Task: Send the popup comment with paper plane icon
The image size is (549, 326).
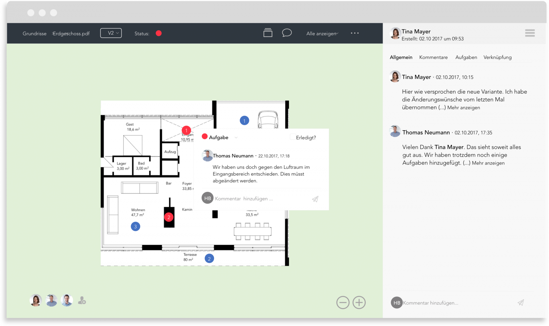Action: [x=315, y=199]
